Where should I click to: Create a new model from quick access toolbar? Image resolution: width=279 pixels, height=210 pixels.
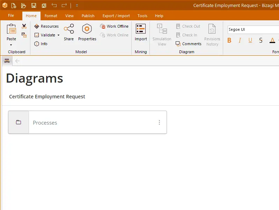coord(14,6)
